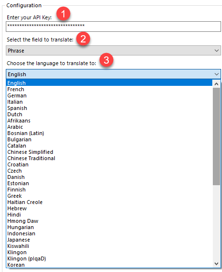Choose Haitian Creole from the list

tap(109, 202)
